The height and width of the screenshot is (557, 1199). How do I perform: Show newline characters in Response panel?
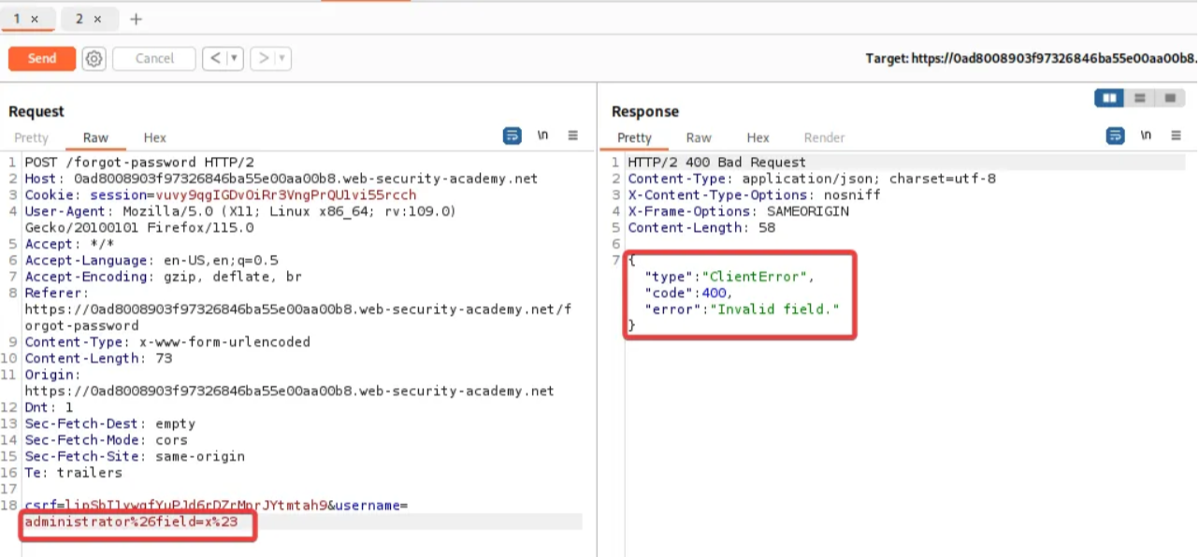pos(1146,136)
